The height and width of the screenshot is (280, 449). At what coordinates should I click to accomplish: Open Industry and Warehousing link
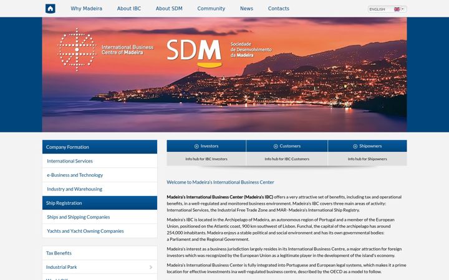click(100, 189)
